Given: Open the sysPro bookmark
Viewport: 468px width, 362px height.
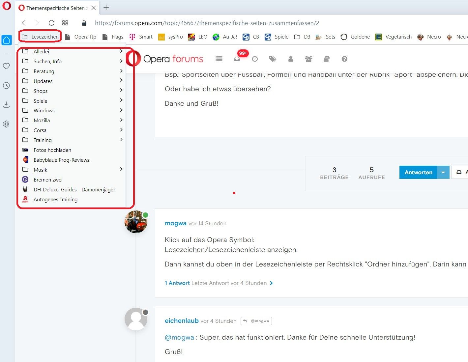Looking at the screenshot, I should click(170, 37).
